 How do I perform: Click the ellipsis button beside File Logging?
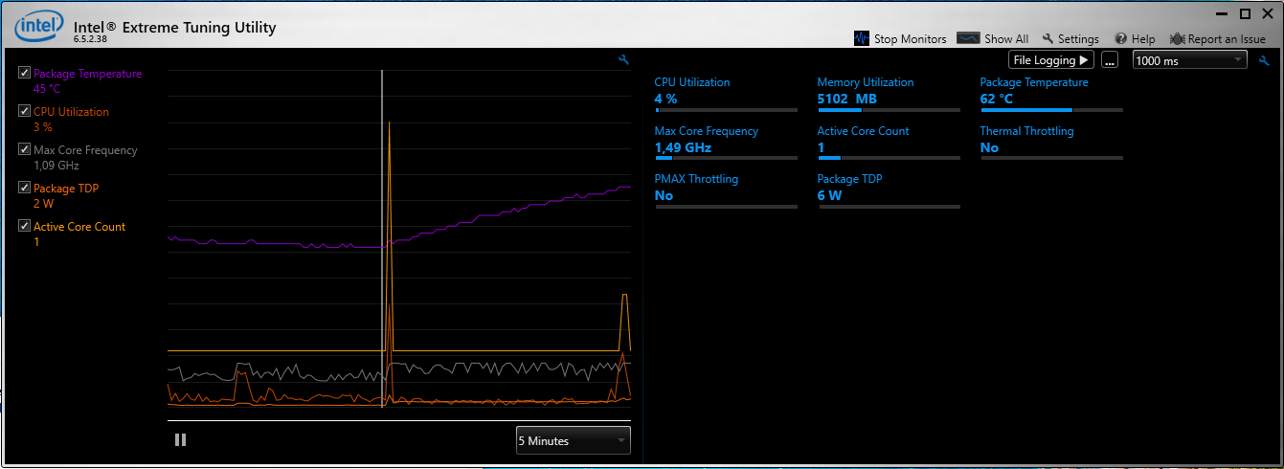(x=1110, y=60)
